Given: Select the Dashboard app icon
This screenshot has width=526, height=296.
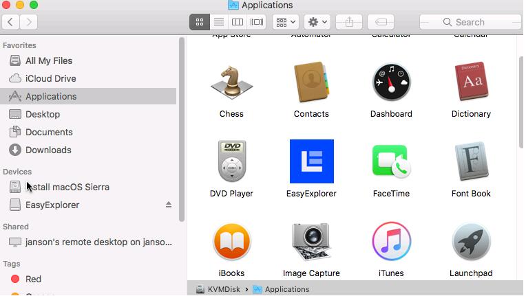Looking at the screenshot, I should [x=391, y=82].
